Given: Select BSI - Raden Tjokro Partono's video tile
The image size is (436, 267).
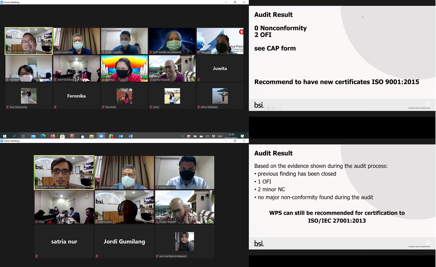Looking at the screenshot, I should point(64,173).
